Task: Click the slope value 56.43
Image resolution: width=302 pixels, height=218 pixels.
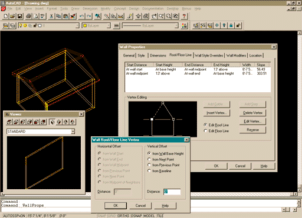Action: coord(261,69)
